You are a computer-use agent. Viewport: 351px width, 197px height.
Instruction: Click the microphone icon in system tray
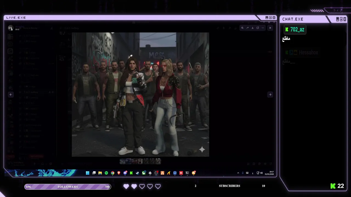[x=242, y=173]
